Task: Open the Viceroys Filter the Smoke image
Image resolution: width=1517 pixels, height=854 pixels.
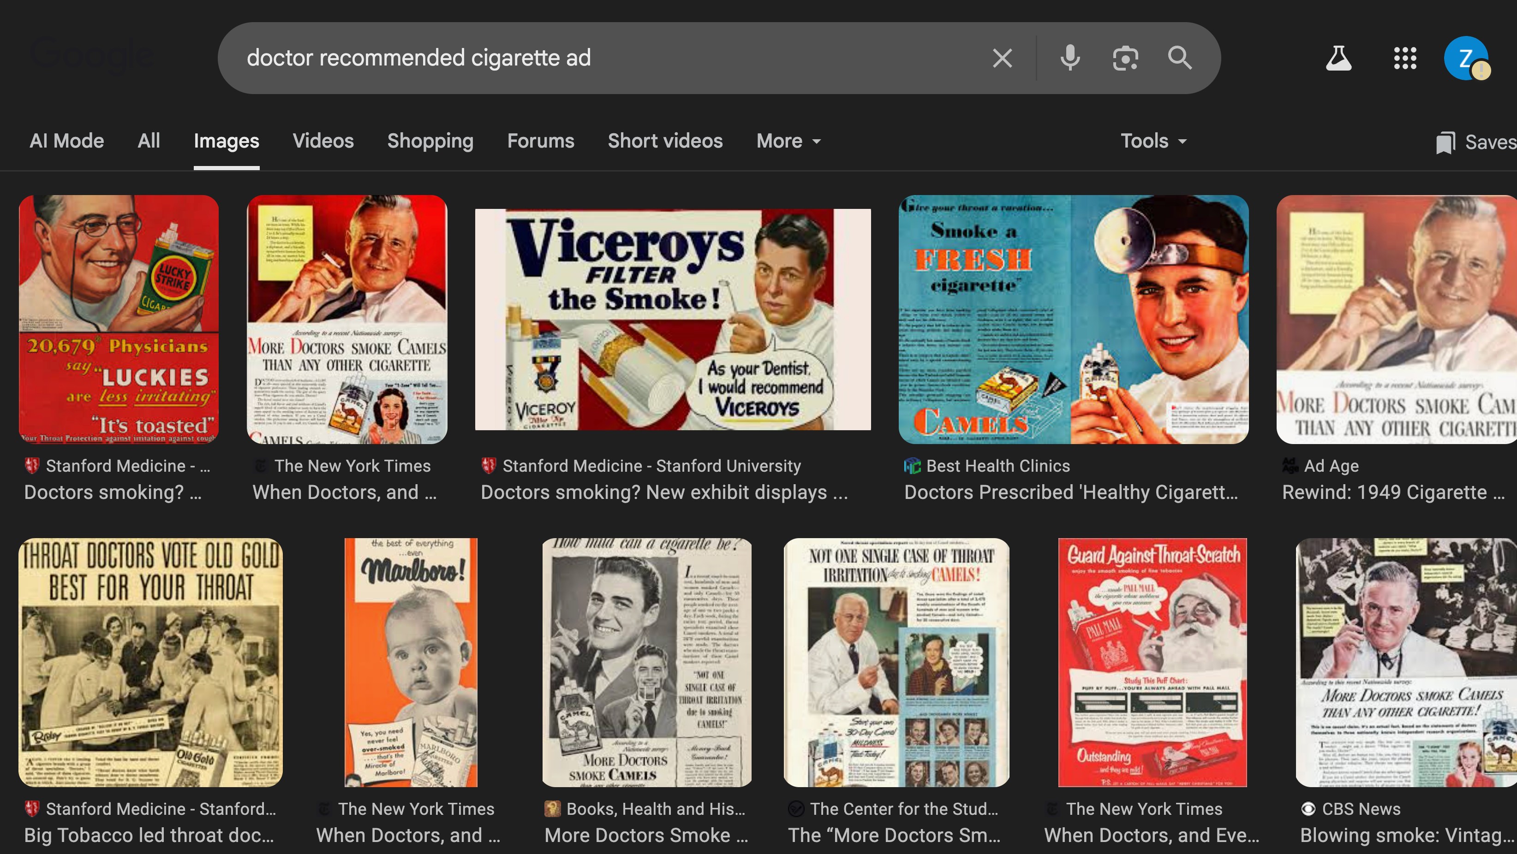Action: coord(673,319)
